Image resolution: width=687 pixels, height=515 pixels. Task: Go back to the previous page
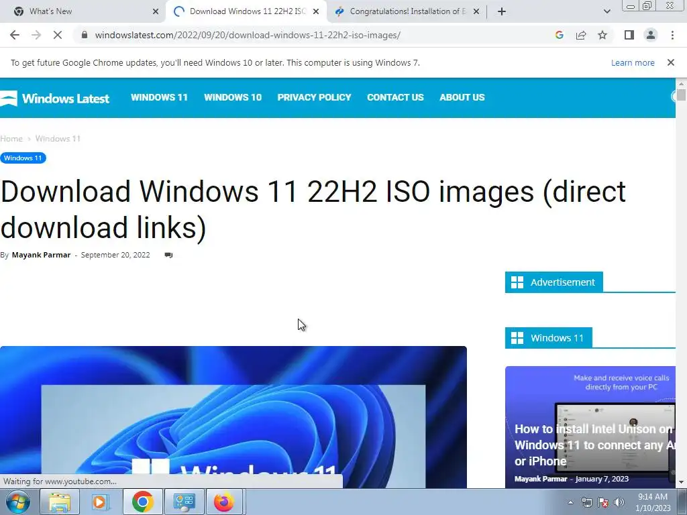tap(15, 35)
